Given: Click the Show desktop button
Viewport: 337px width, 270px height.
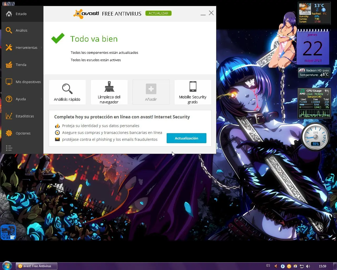Looking at the screenshot, I should click(335, 266).
